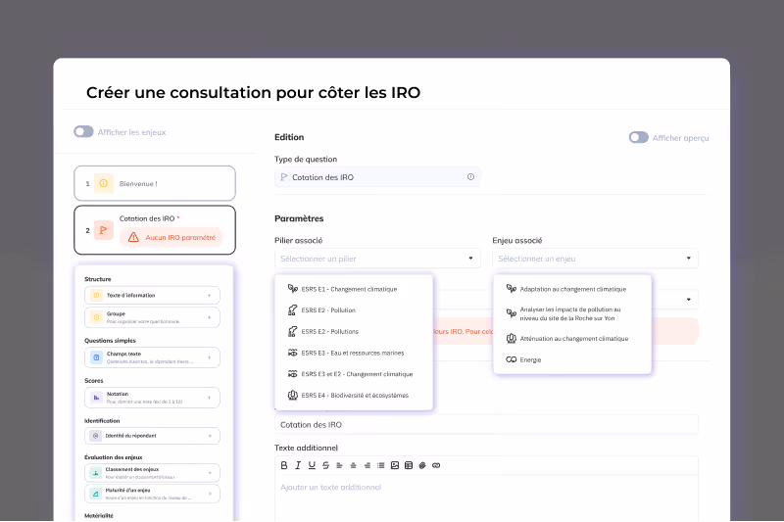Select ESRS E2 - Pollution option
784x522 pixels.
coord(354,310)
